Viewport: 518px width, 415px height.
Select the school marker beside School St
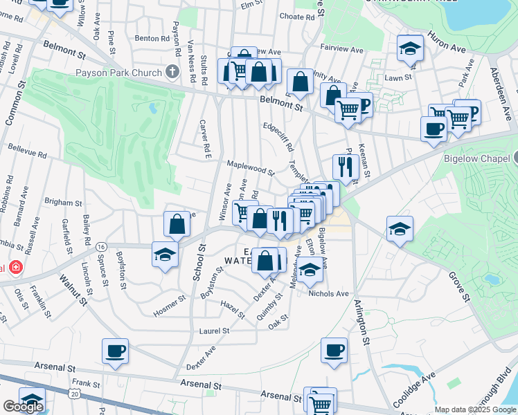[x=165, y=254]
